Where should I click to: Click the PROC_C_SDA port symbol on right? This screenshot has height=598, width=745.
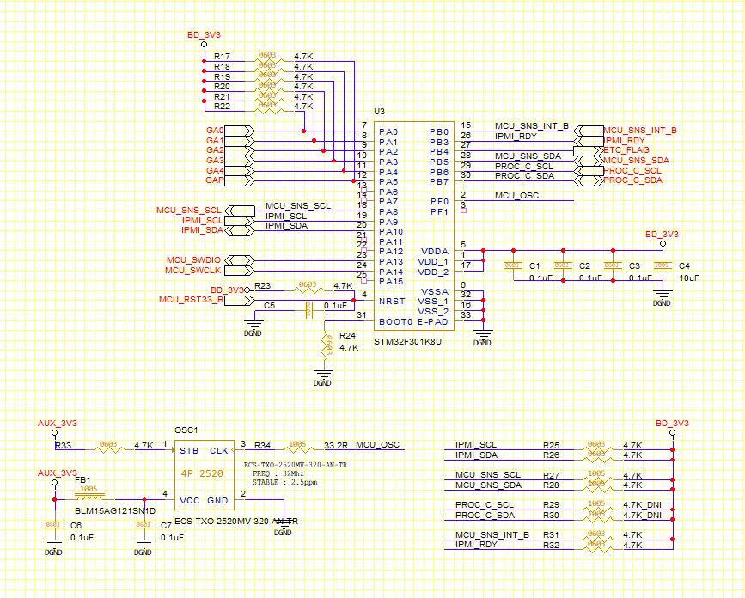589,180
